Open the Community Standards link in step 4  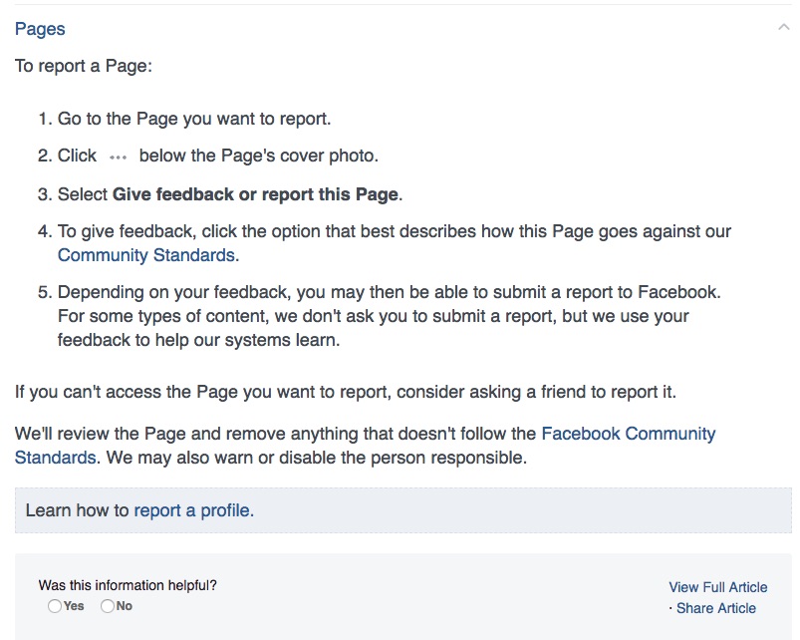tap(145, 254)
